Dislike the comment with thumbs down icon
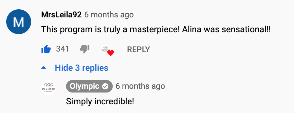The height and width of the screenshot is (113, 294). (x=85, y=49)
